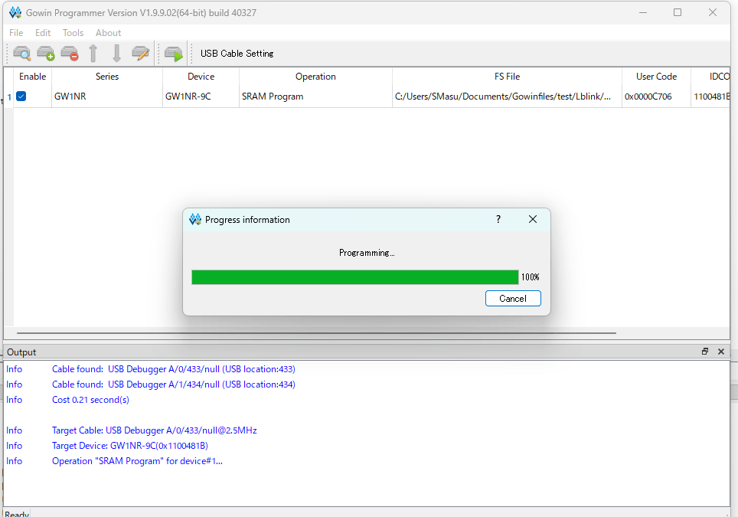Viewport: 738px width, 517px height.
Task: Click the User Code column header
Action: pyautogui.click(x=656, y=77)
